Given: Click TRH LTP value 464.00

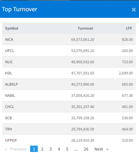Looking at the screenshot, I should [x=127, y=129].
